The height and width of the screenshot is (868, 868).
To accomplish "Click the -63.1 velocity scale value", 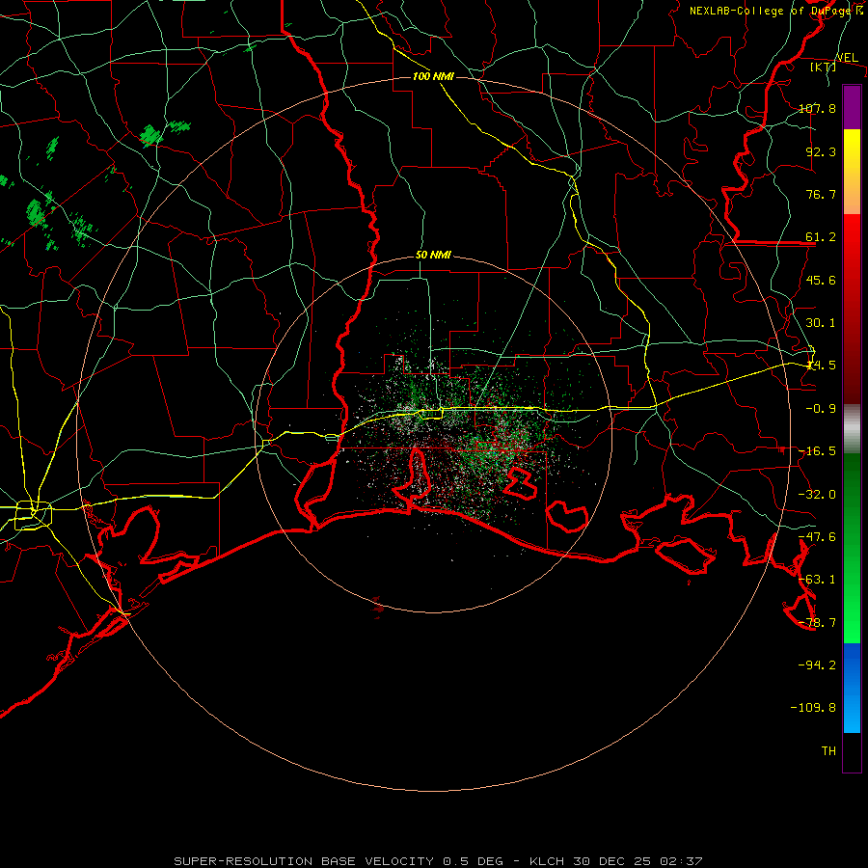I will (x=817, y=580).
